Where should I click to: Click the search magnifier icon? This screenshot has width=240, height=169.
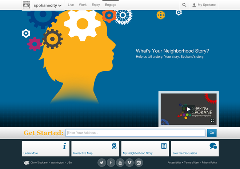[x=184, y=5]
